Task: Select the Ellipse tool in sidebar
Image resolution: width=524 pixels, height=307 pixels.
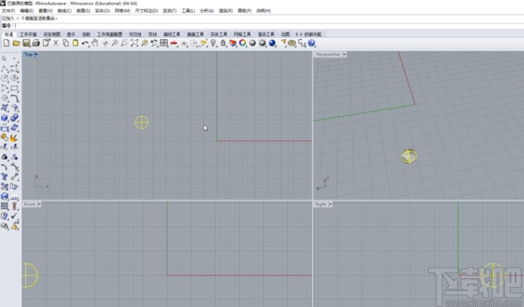Action: (14, 78)
